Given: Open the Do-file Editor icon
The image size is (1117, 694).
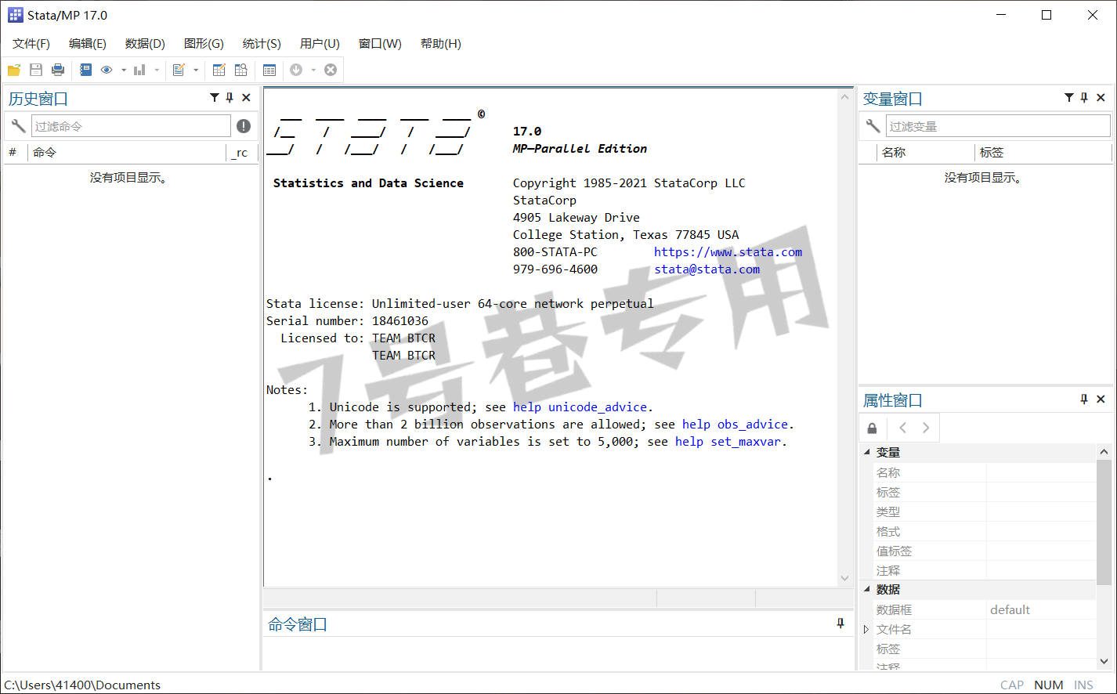Looking at the screenshot, I should coord(179,70).
